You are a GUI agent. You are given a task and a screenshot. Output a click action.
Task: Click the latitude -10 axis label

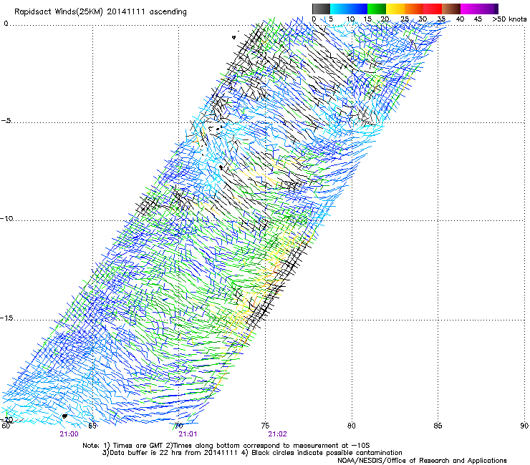[7, 219]
